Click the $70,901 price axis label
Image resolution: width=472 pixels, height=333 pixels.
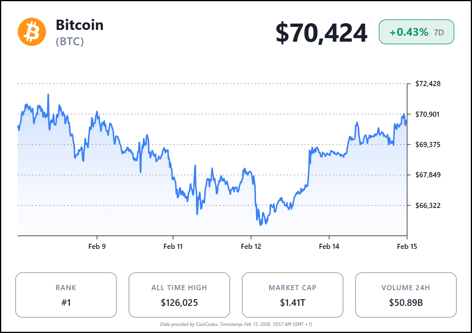pos(428,114)
